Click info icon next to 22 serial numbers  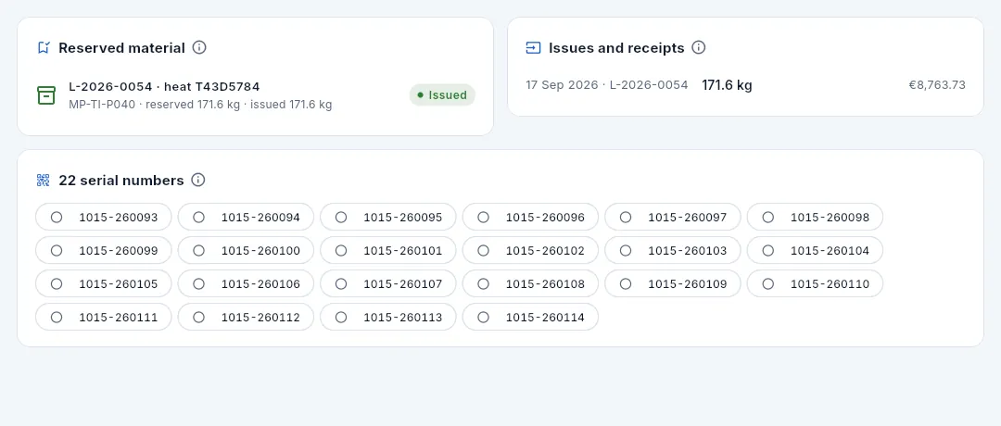pyautogui.click(x=198, y=181)
